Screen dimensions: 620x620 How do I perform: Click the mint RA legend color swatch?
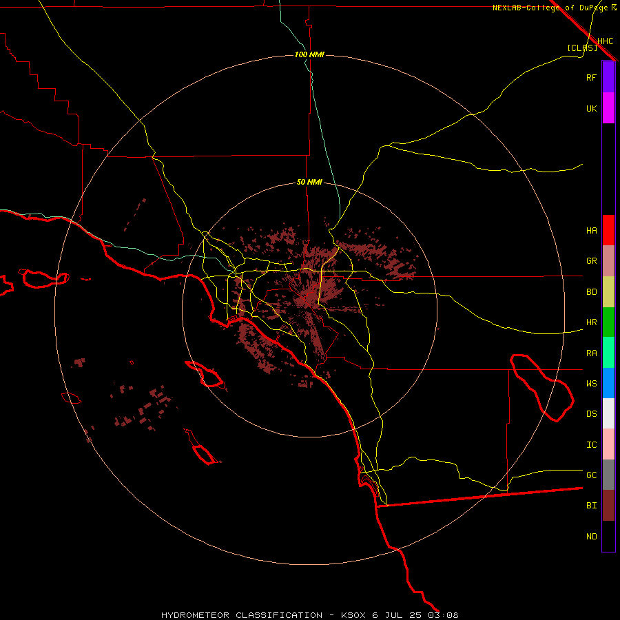click(608, 353)
